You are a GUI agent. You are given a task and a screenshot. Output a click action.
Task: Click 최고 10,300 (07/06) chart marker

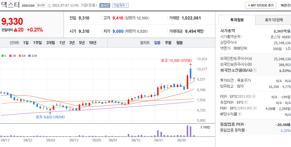[x=176, y=61]
